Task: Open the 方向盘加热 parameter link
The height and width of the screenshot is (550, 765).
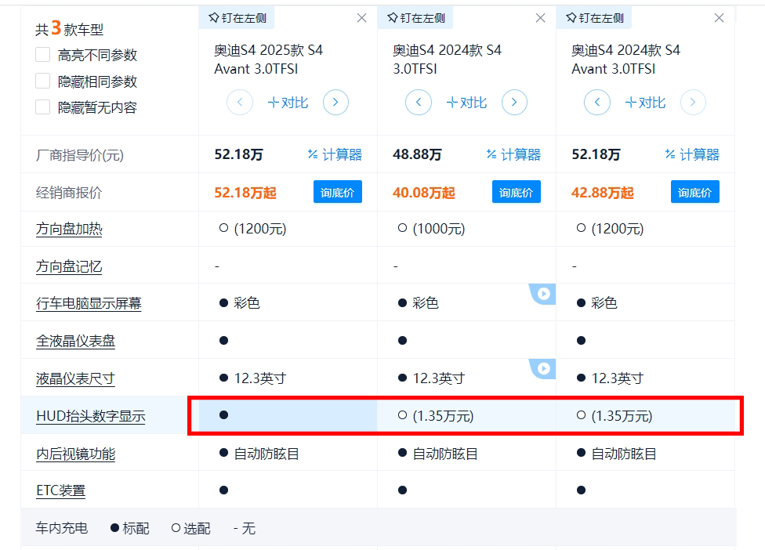Action: [69, 229]
